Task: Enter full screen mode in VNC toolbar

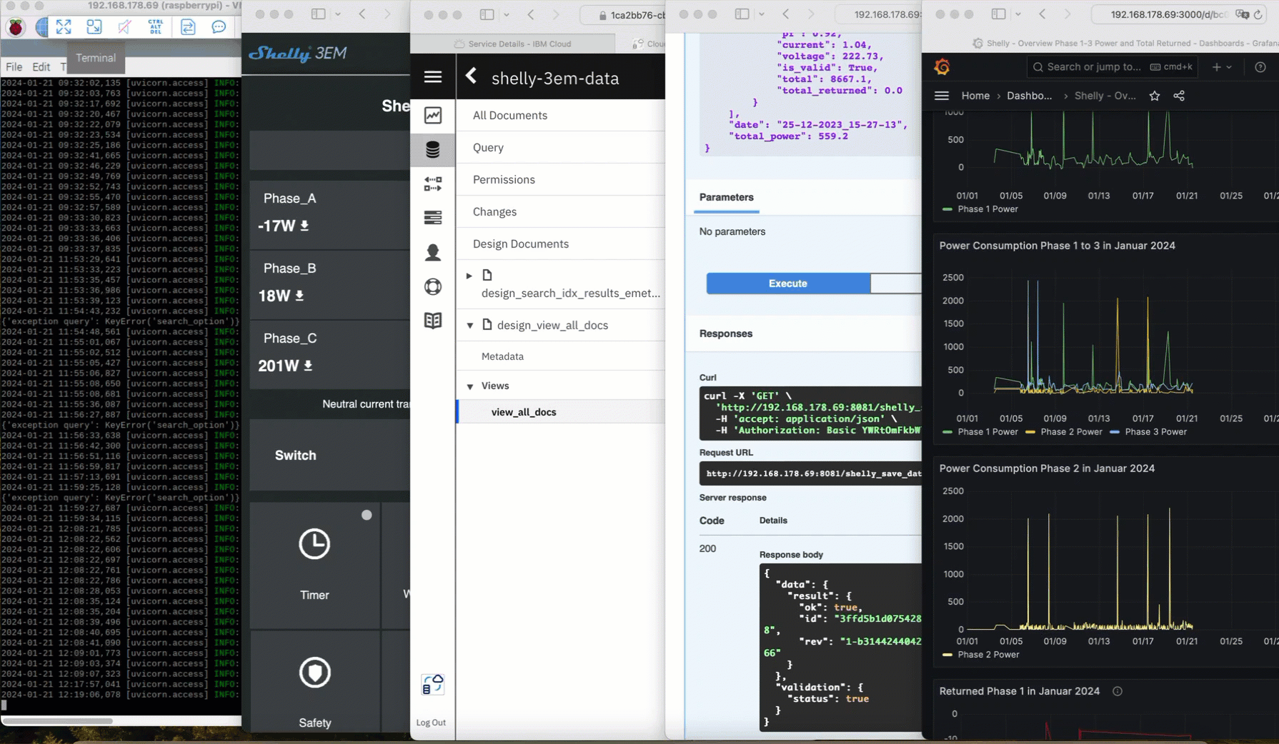Action: (64, 27)
